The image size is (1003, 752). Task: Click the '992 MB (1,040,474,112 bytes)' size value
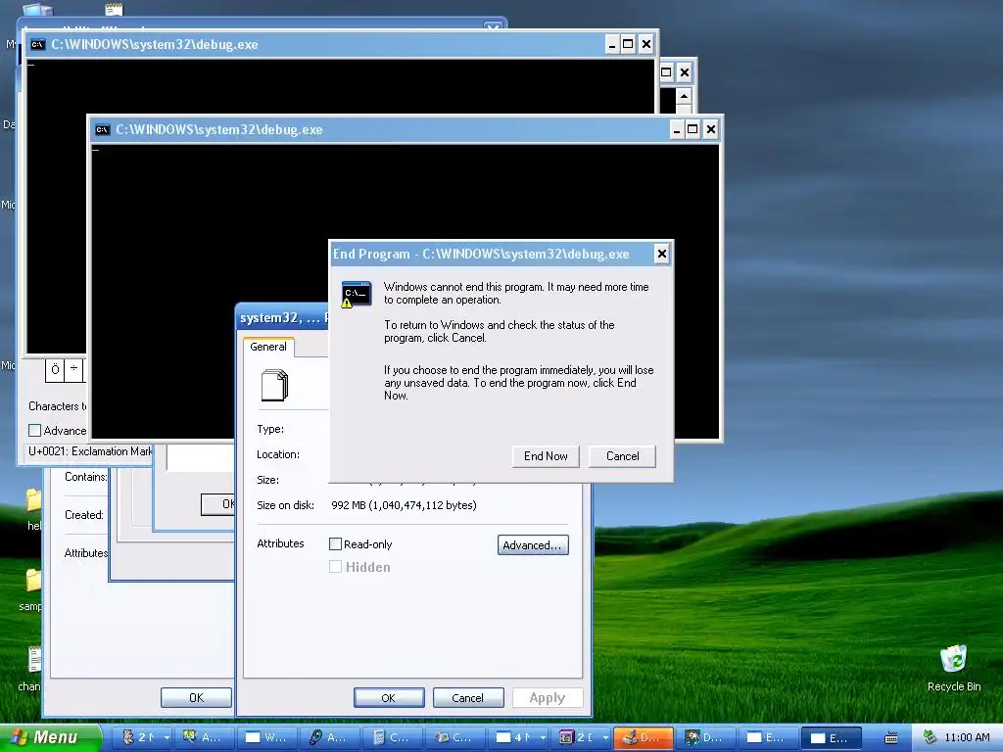404,505
